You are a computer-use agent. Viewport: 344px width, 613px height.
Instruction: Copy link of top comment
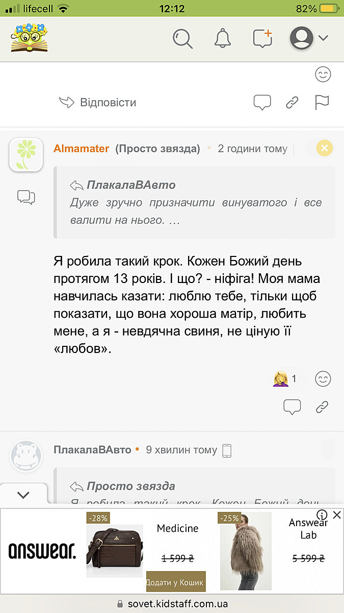coord(292,102)
